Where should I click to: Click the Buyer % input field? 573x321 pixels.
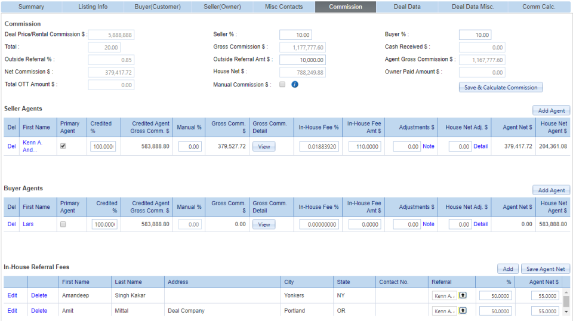475,35
